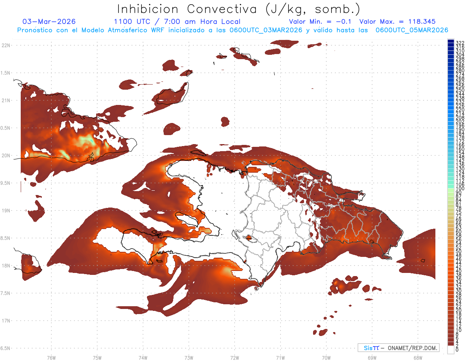Click the '148' value on the color scale
This screenshot has height=363, width=469.
pos(460,157)
